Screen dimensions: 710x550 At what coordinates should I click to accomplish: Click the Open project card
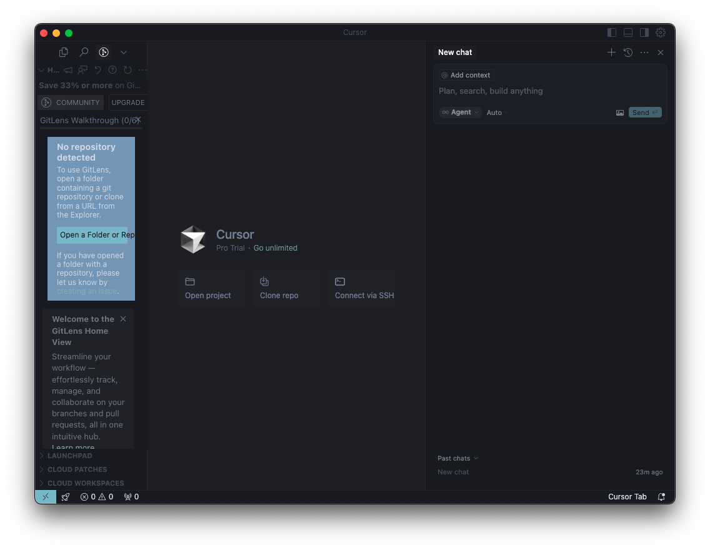click(x=211, y=288)
